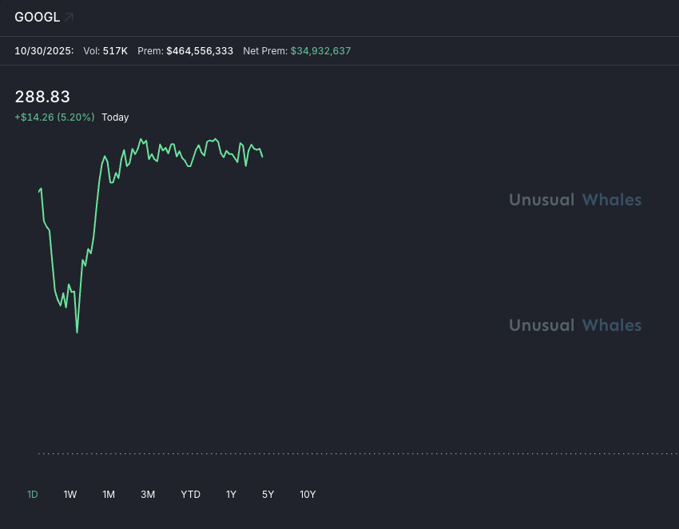Viewport: 679px width, 529px height.
Task: Click the lower Unusual Whales watermark
Action: tap(575, 325)
